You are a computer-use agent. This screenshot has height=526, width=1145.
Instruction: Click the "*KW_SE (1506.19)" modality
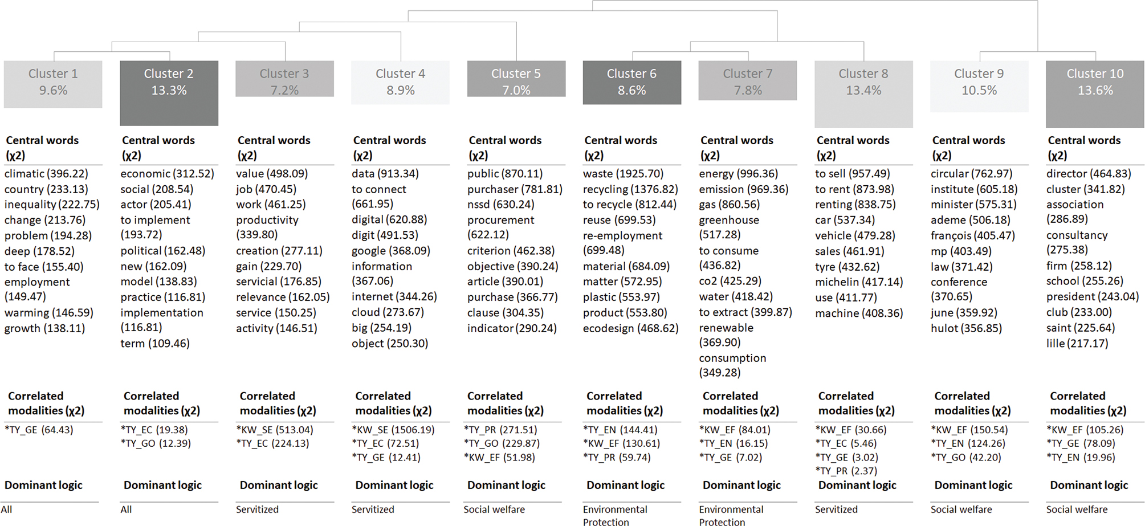pyautogui.click(x=393, y=430)
